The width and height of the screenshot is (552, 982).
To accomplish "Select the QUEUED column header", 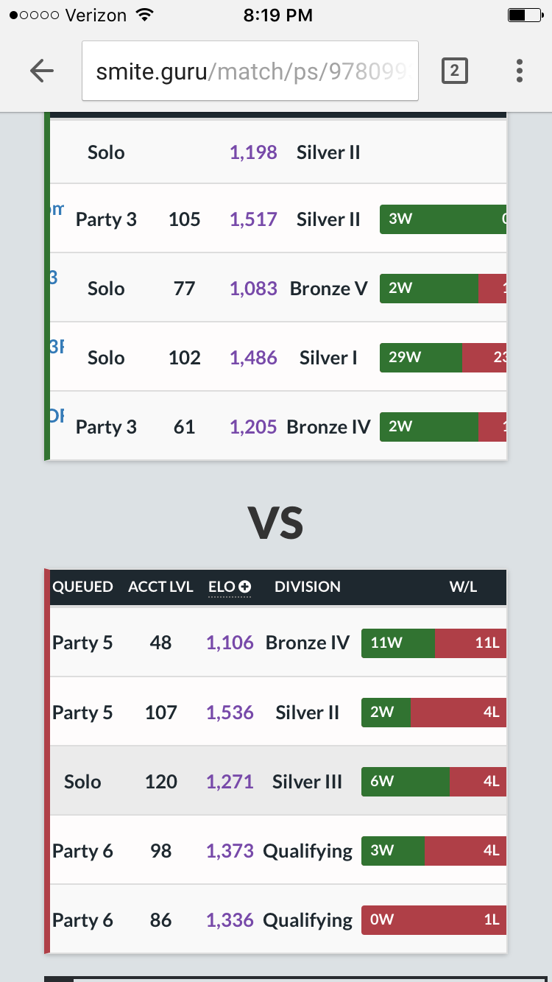I will [x=82, y=587].
